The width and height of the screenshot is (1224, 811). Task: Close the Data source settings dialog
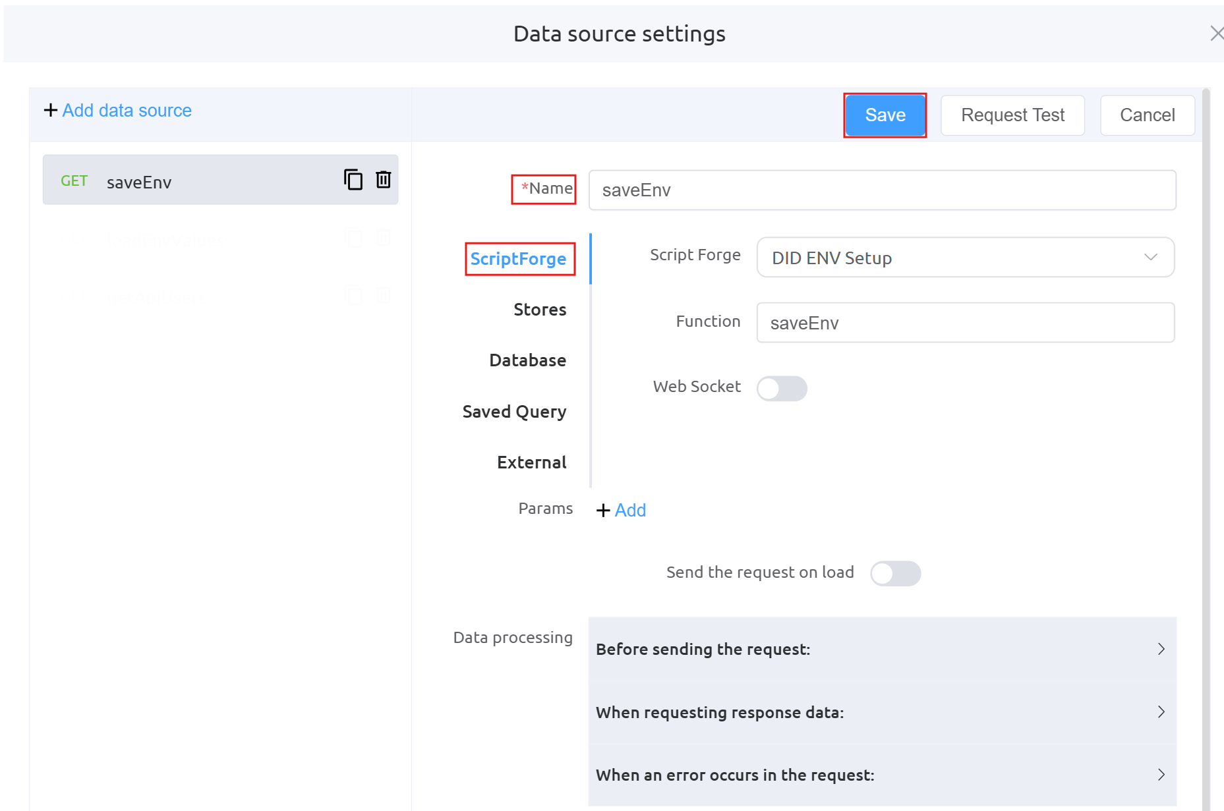click(x=1215, y=34)
